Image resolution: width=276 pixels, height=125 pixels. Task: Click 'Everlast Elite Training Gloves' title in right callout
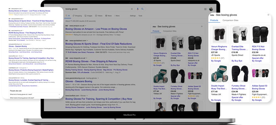240,48
